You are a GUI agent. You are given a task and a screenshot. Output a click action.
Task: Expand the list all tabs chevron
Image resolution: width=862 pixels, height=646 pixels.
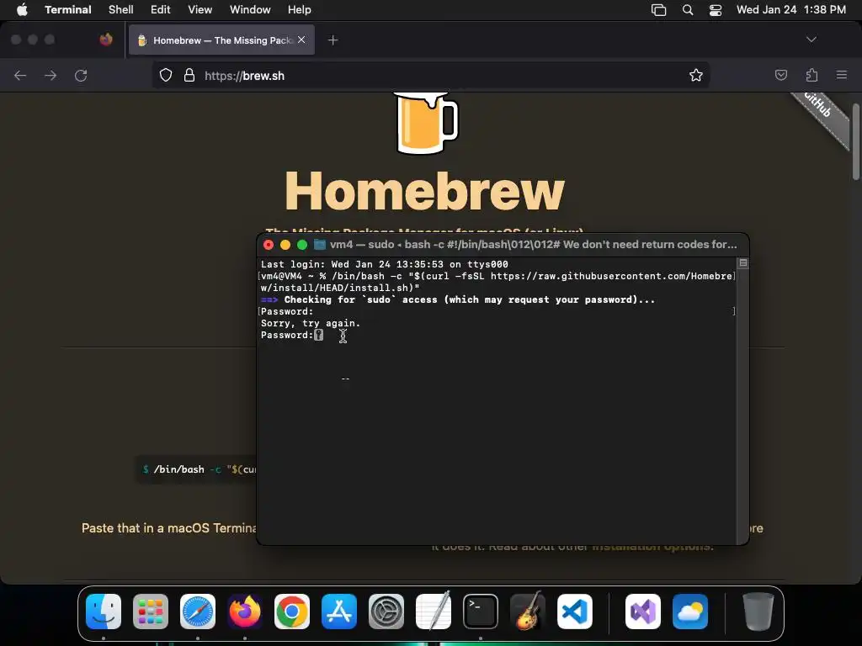click(811, 40)
